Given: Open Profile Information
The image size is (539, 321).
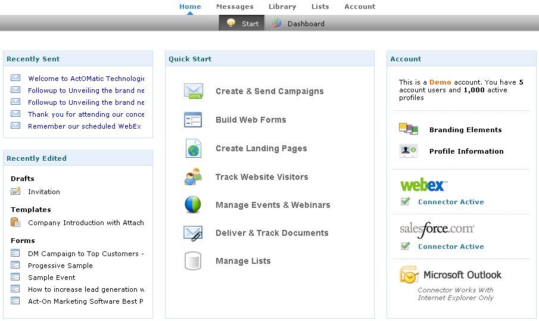Looking at the screenshot, I should (466, 151).
